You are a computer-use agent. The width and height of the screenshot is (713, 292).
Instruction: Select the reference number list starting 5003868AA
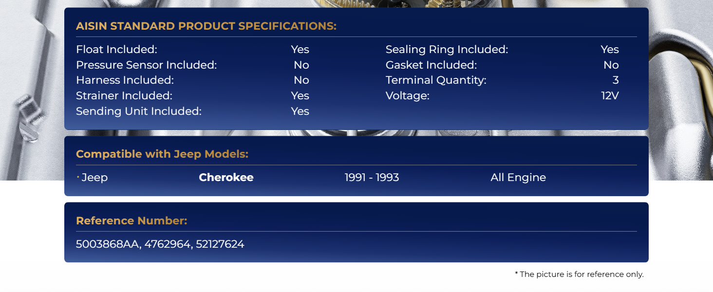click(160, 244)
